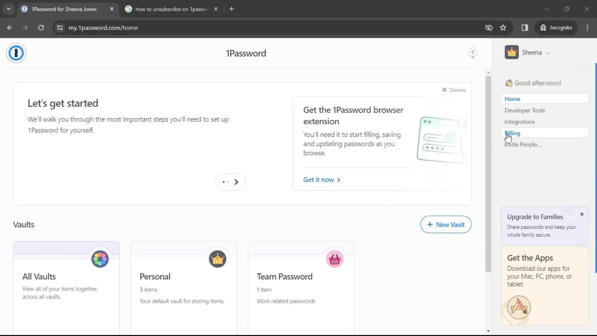Reload the page
This screenshot has width=597, height=336.
tap(41, 28)
